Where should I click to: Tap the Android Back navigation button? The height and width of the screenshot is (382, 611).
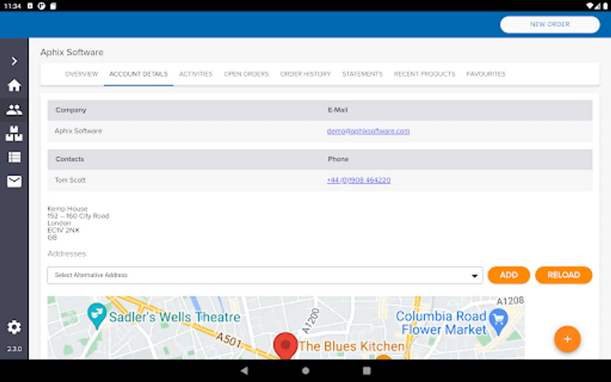244,371
